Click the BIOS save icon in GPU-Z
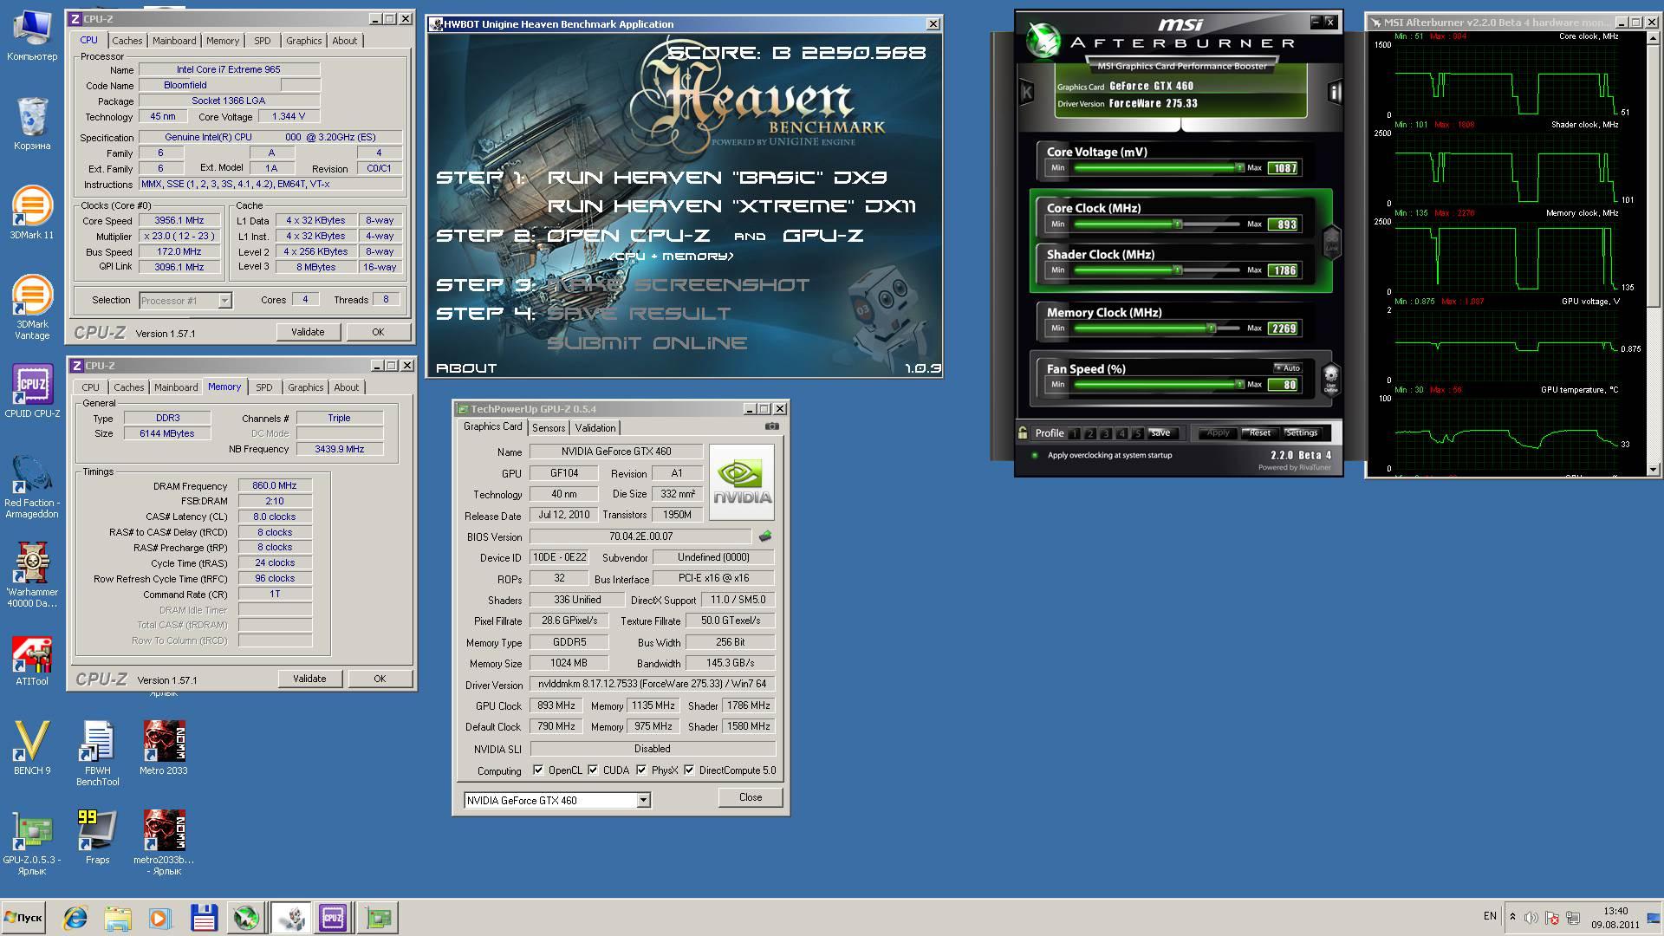 764,536
